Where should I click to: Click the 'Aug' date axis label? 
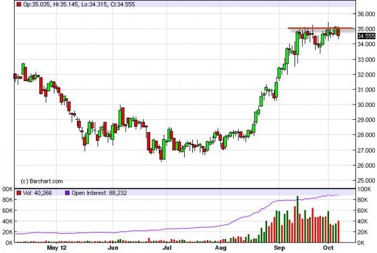[x=221, y=248]
